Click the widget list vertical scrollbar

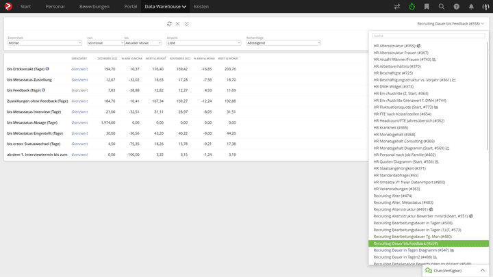[488, 97]
